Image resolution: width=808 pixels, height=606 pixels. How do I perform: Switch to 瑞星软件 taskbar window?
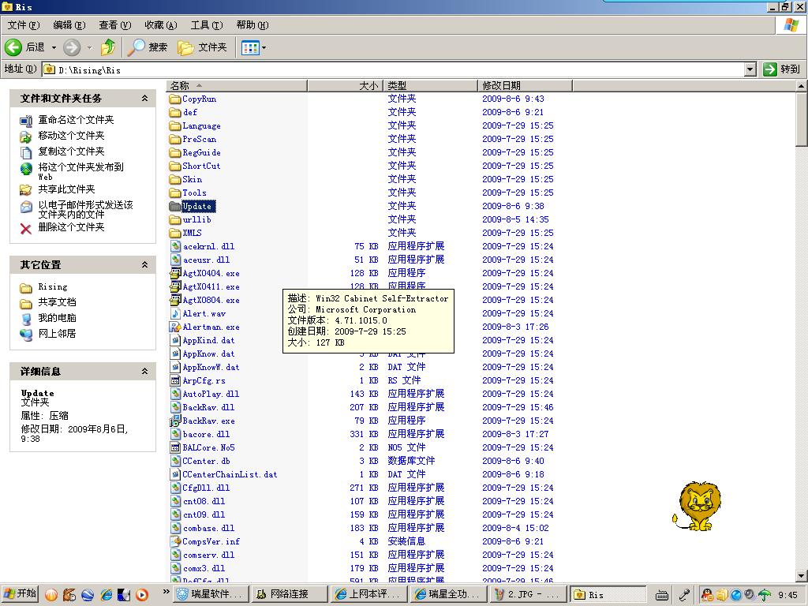click(211, 594)
